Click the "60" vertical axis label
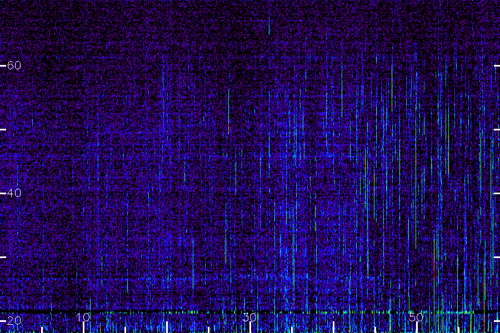 [14, 65]
